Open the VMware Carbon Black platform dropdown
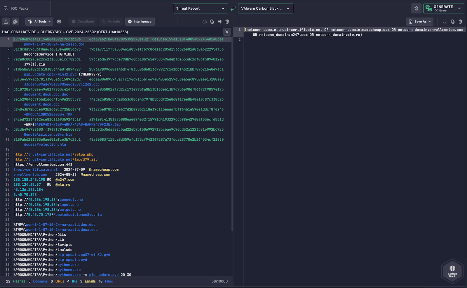This screenshot has height=288, width=467. pyautogui.click(x=265, y=8)
